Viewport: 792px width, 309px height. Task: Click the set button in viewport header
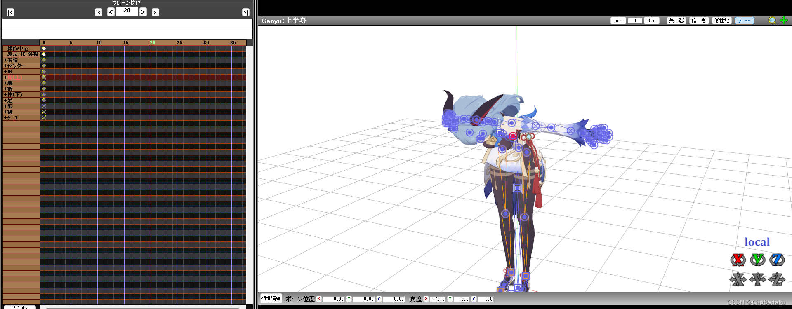[618, 21]
